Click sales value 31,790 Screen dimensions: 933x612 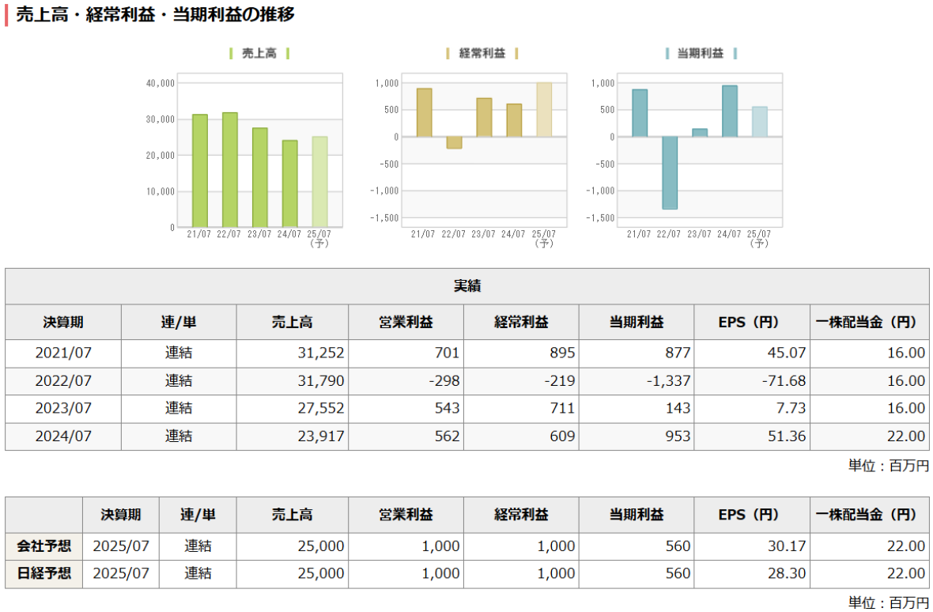(321, 380)
